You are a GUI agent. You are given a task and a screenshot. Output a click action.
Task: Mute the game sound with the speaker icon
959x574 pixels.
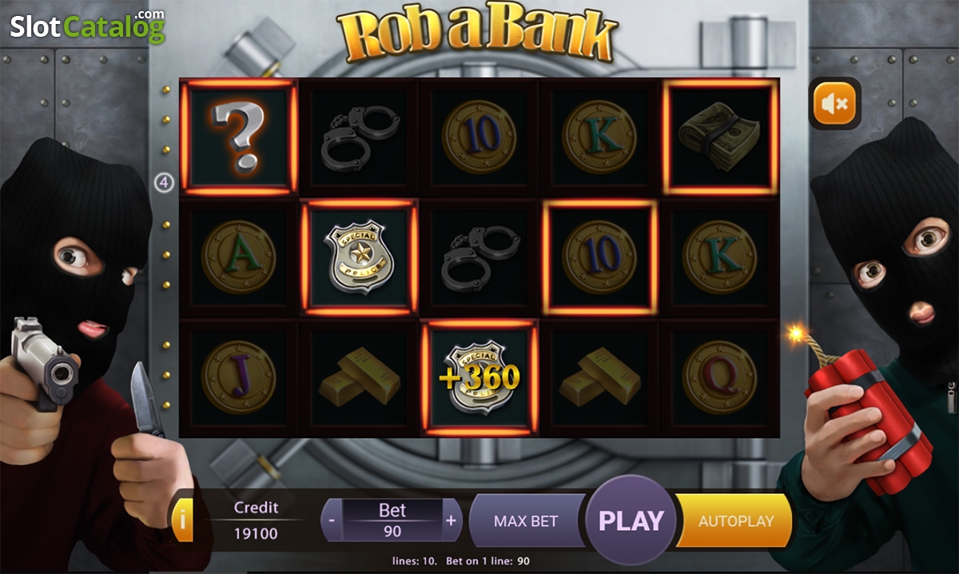(x=834, y=102)
